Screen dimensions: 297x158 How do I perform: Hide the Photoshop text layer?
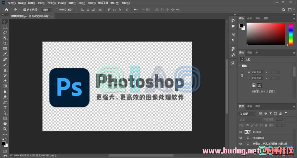241,138
